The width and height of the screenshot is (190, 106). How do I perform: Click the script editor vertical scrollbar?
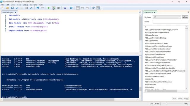[x=140, y=28]
